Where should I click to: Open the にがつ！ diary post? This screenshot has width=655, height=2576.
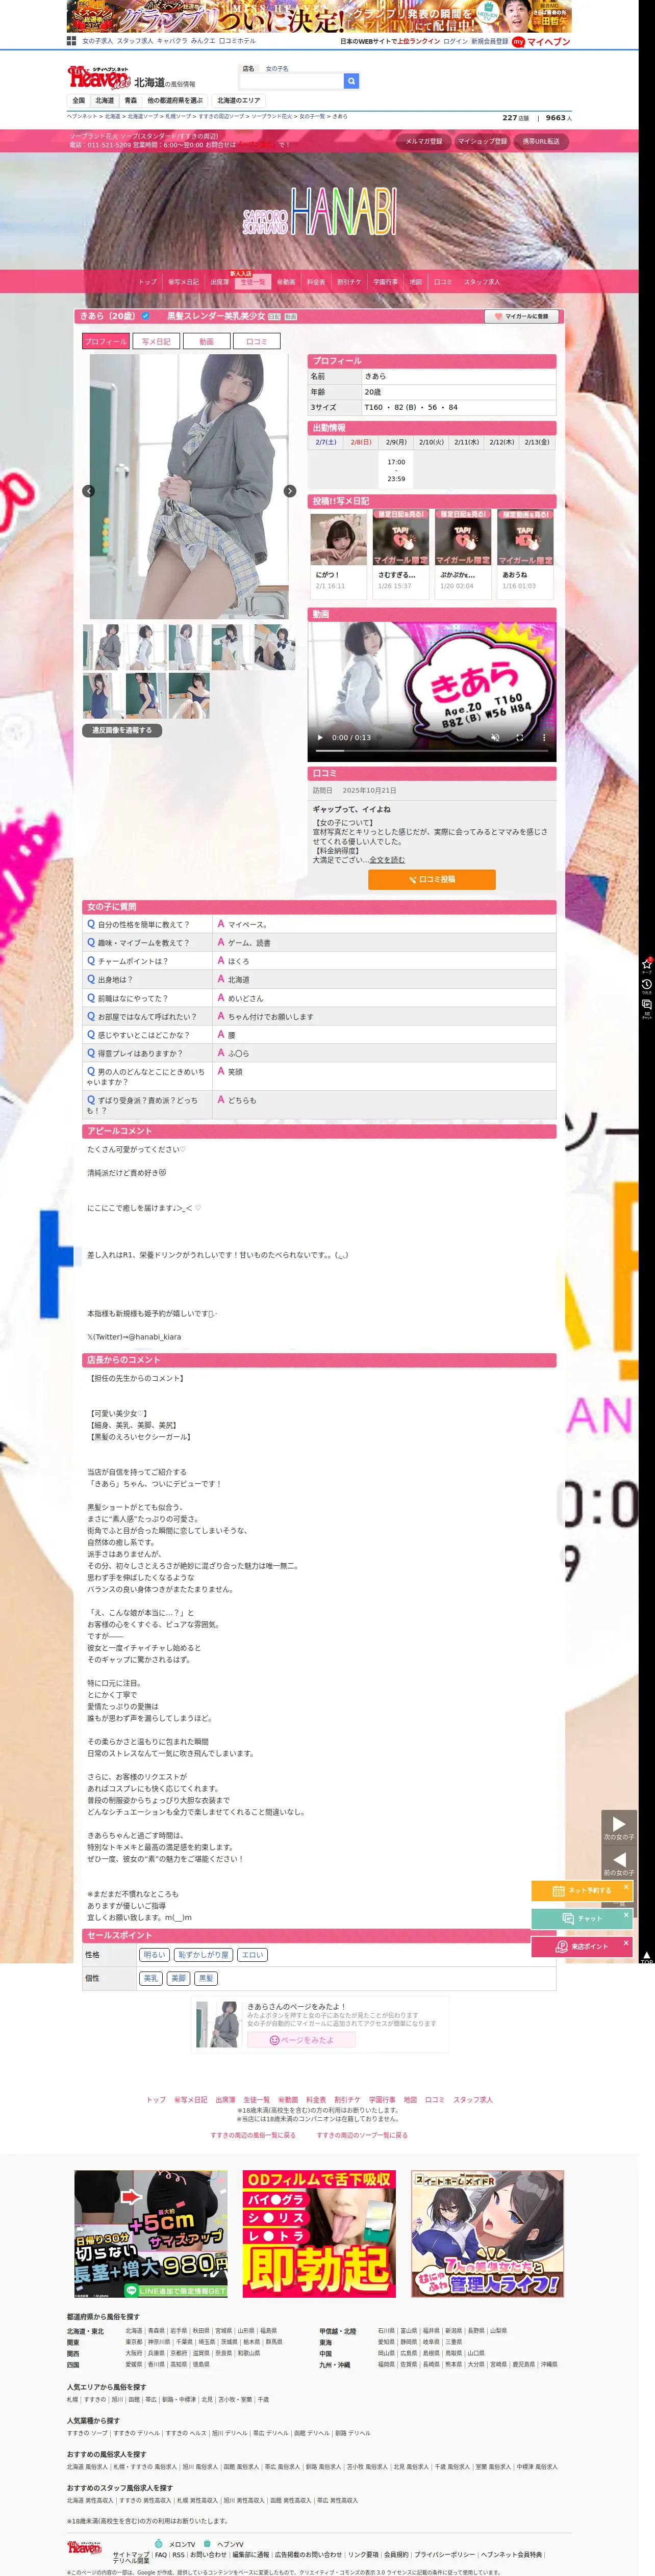tap(339, 554)
